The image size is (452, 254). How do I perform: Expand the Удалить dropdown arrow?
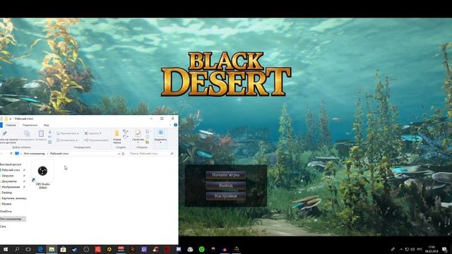point(100,133)
